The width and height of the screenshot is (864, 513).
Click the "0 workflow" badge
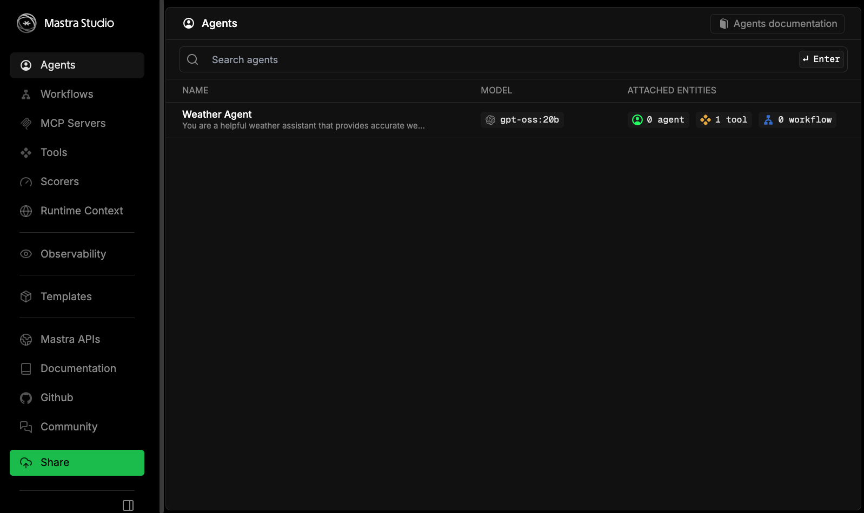tap(797, 120)
